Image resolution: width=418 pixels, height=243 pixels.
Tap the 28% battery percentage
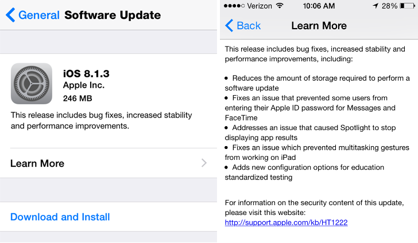tap(389, 6)
